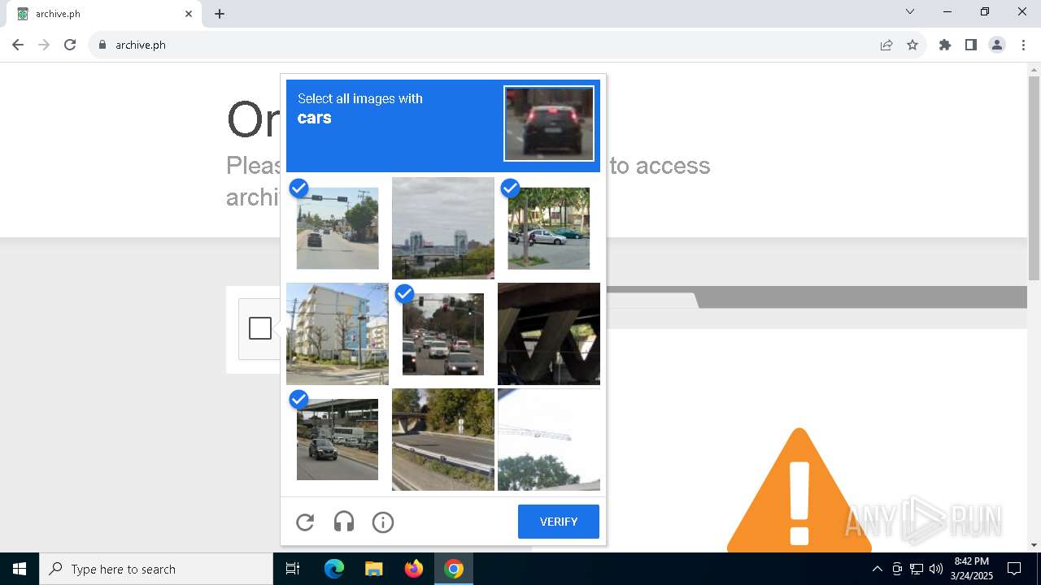Toggle the browser side panel icon
1041x585 pixels.
971,45
